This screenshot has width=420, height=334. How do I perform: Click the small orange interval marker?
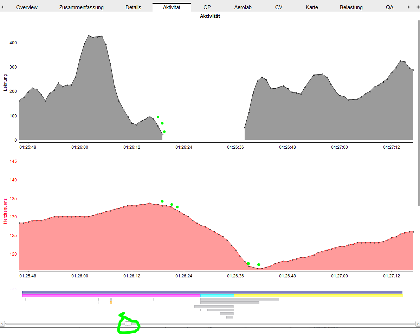[111, 303]
